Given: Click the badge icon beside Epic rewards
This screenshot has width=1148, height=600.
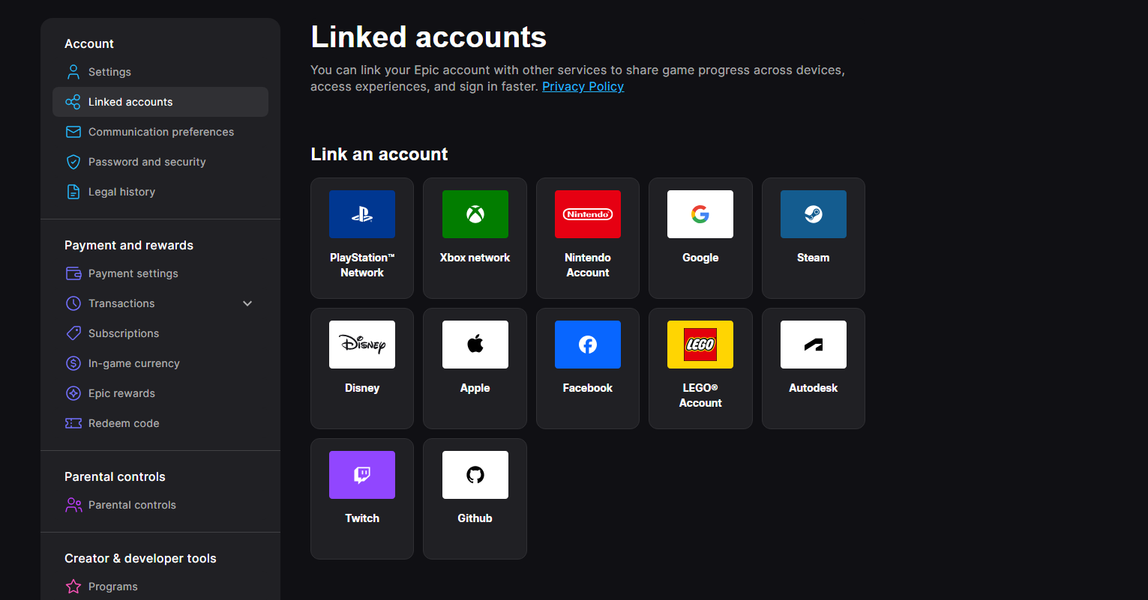Looking at the screenshot, I should coord(73,393).
